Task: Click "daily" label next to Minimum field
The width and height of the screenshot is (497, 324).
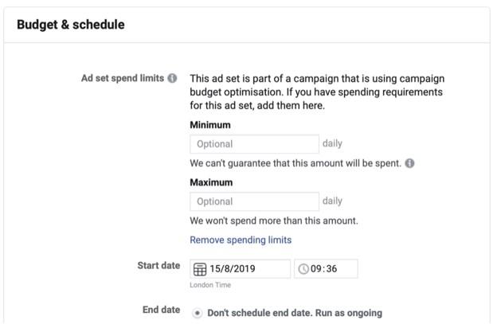Action: click(332, 144)
